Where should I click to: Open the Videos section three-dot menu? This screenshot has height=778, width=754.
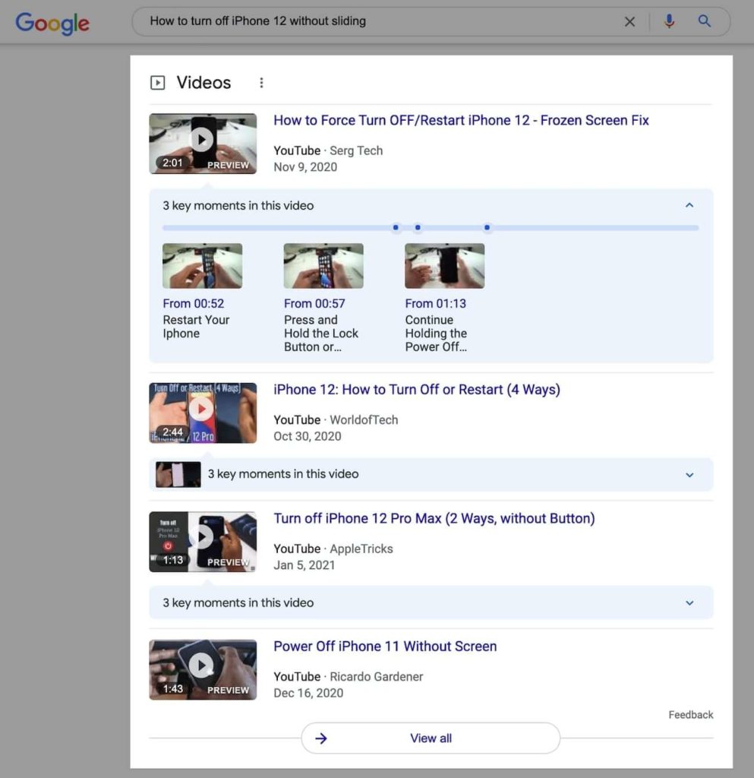261,83
